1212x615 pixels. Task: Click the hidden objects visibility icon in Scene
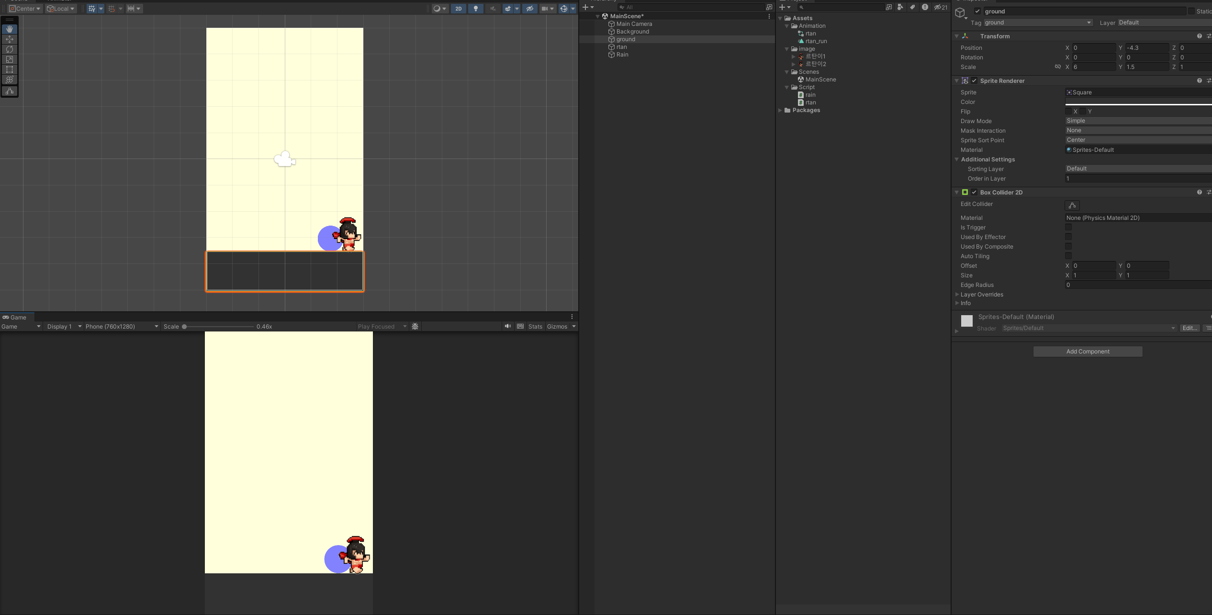click(x=529, y=9)
